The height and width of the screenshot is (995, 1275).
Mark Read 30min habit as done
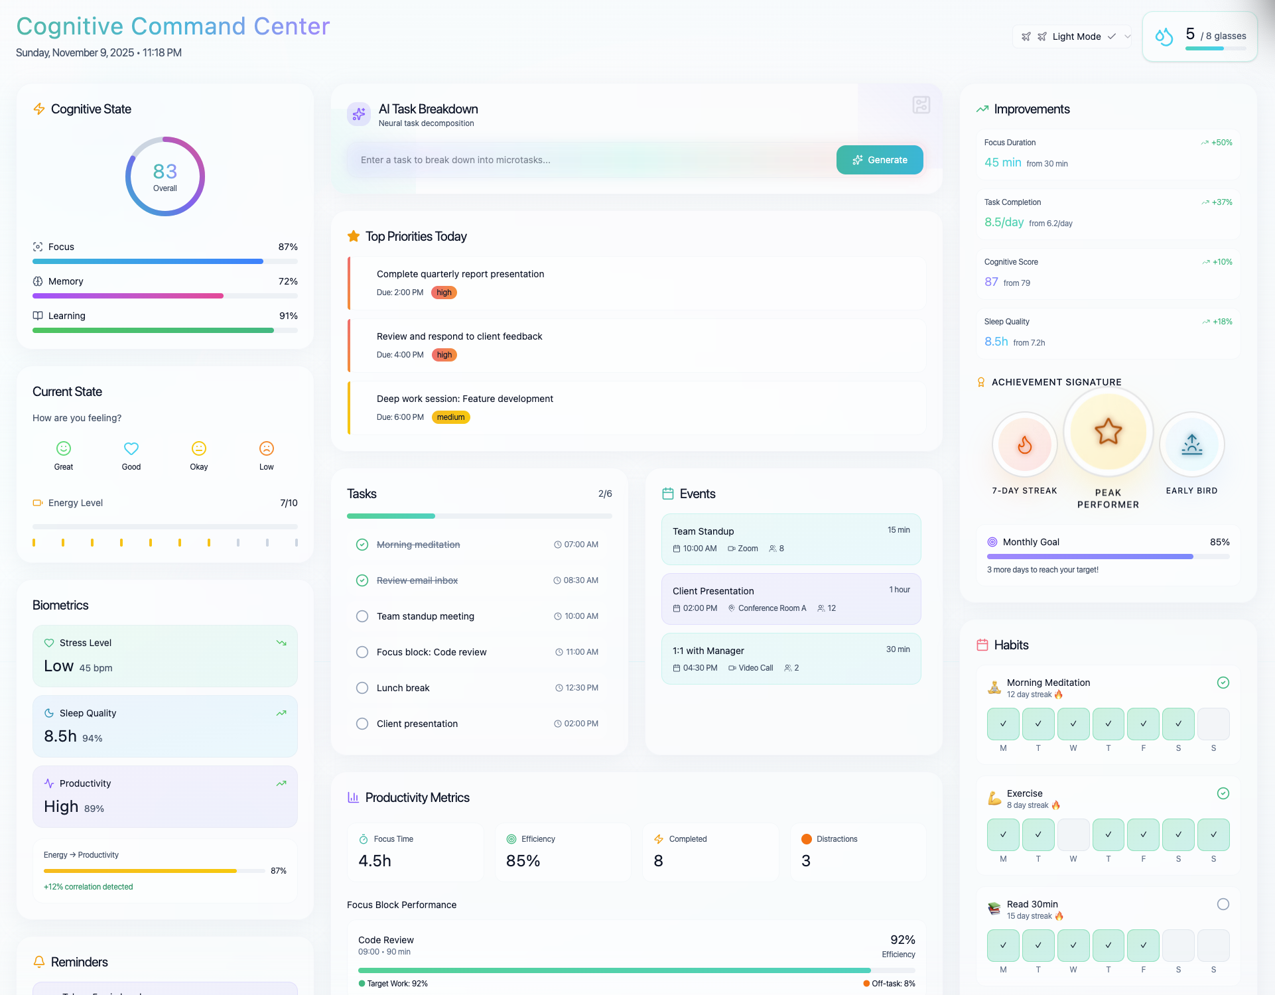coord(1223,904)
